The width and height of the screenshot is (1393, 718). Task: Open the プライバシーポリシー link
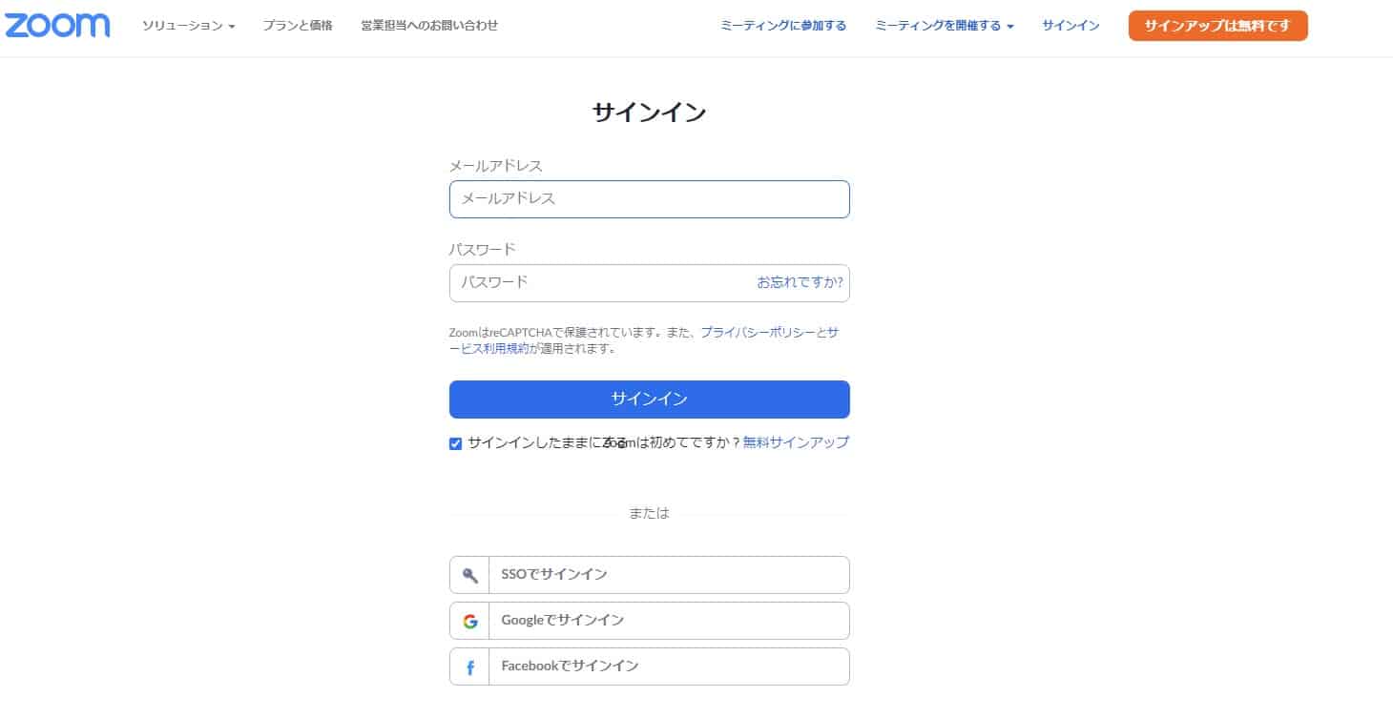757,333
